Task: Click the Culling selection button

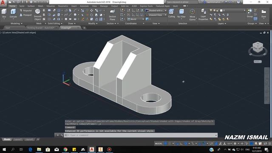Action: (172, 14)
